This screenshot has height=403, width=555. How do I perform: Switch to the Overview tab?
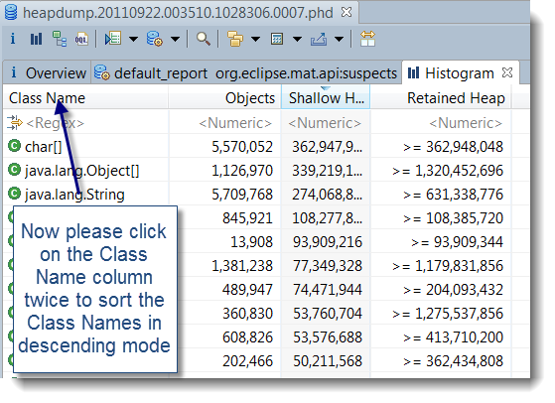click(x=47, y=73)
